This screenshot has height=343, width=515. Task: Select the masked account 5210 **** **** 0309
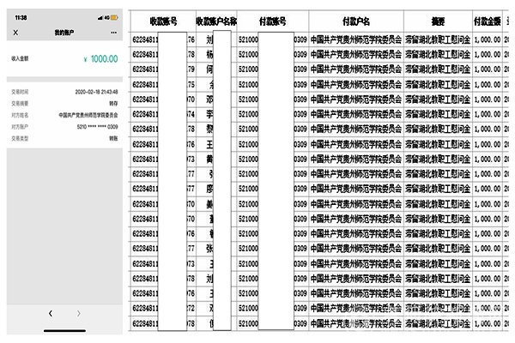point(98,125)
